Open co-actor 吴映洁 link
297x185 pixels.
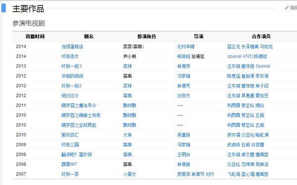click(x=262, y=164)
